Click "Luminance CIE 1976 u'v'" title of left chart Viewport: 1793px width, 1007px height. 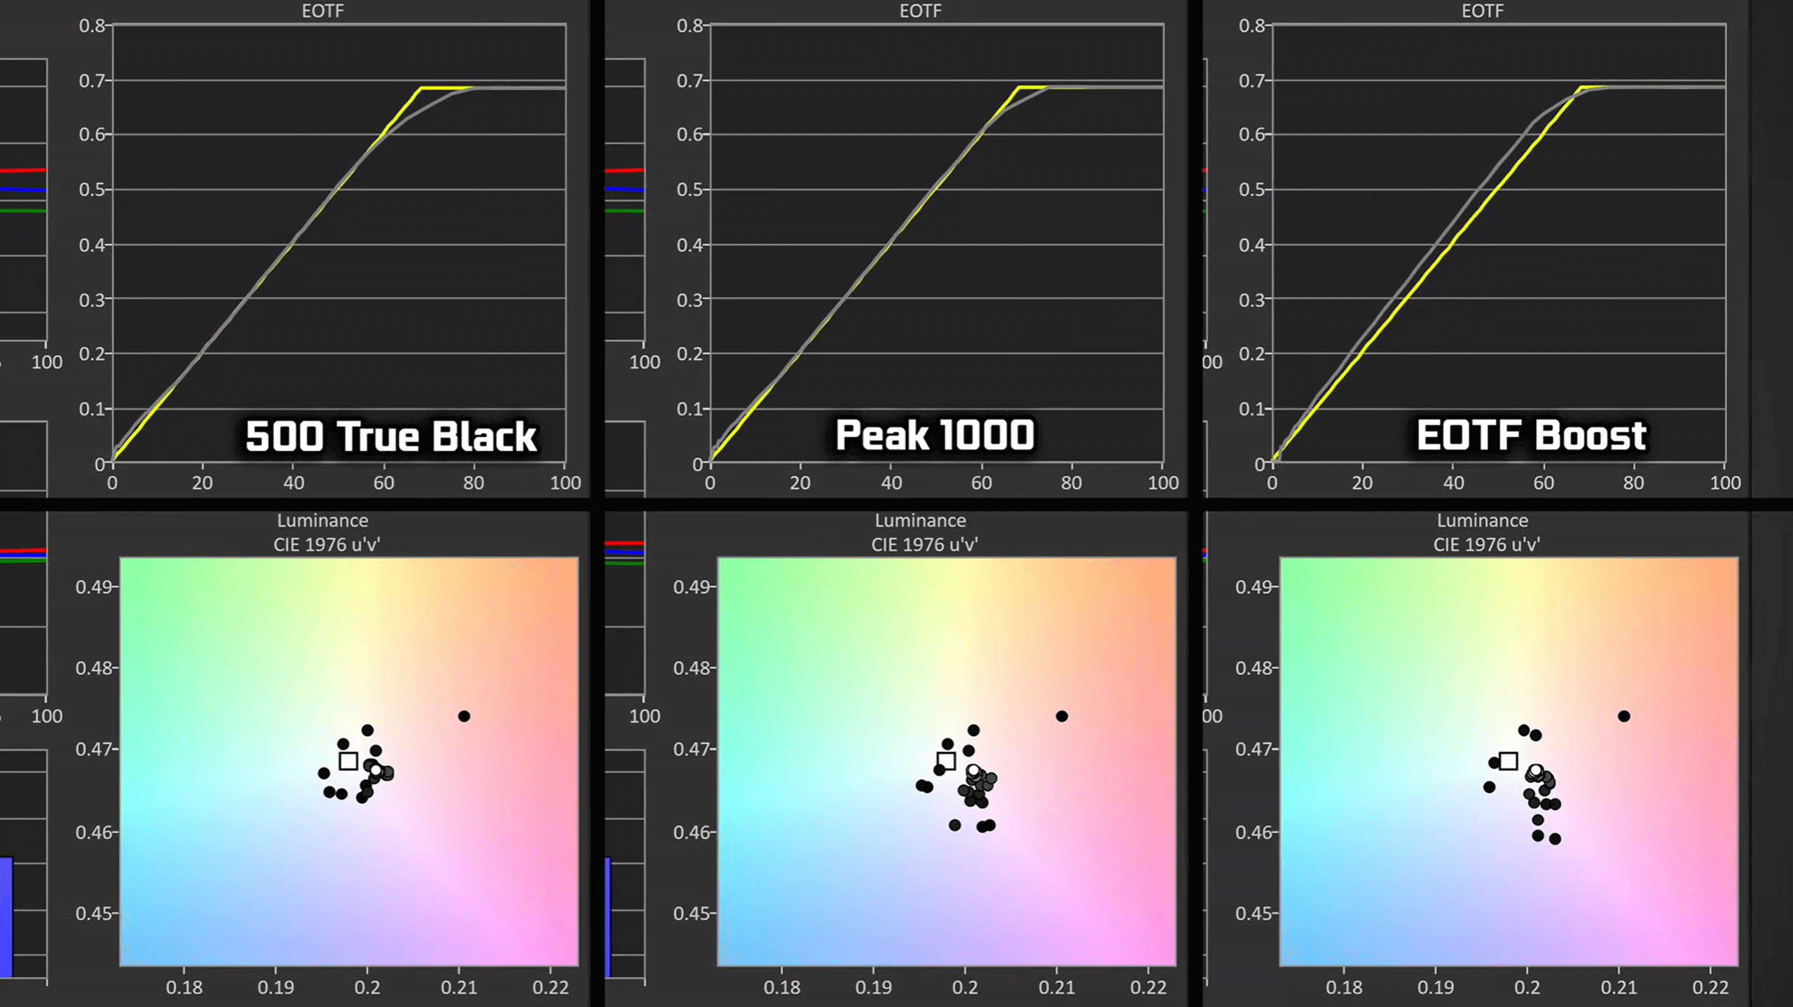point(324,532)
